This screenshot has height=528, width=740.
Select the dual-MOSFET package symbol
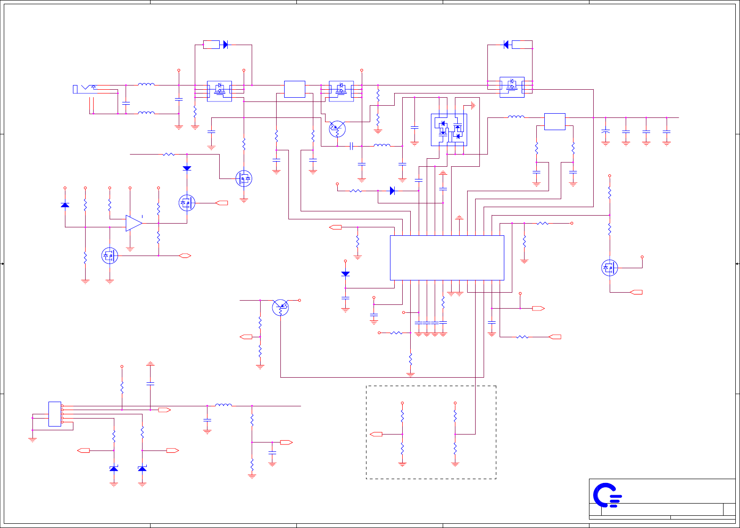[x=449, y=130]
